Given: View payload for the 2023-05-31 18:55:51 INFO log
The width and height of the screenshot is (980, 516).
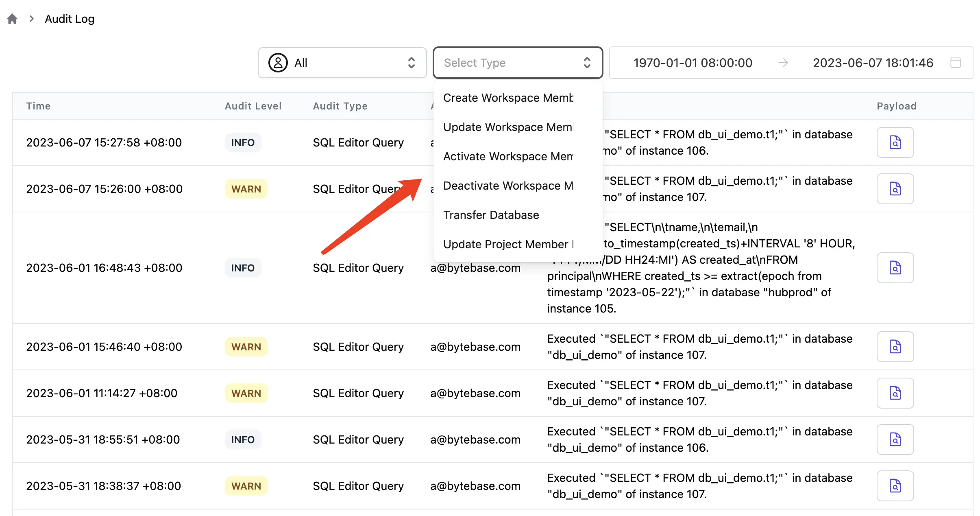Looking at the screenshot, I should click(x=895, y=439).
